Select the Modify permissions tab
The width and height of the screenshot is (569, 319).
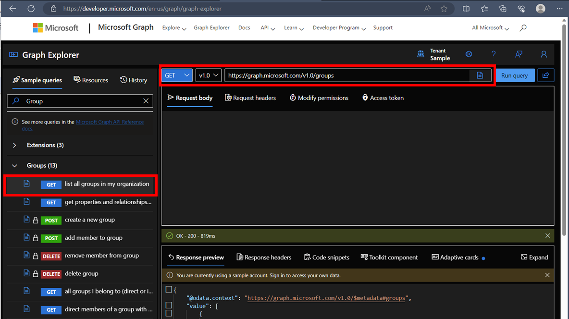point(319,98)
